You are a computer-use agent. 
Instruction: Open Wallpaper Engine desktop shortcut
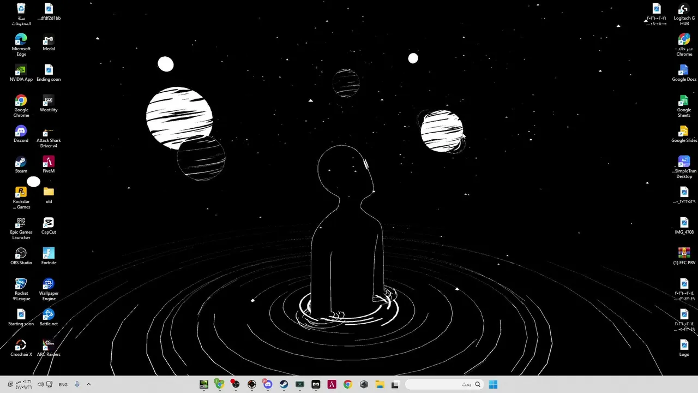coord(49,289)
